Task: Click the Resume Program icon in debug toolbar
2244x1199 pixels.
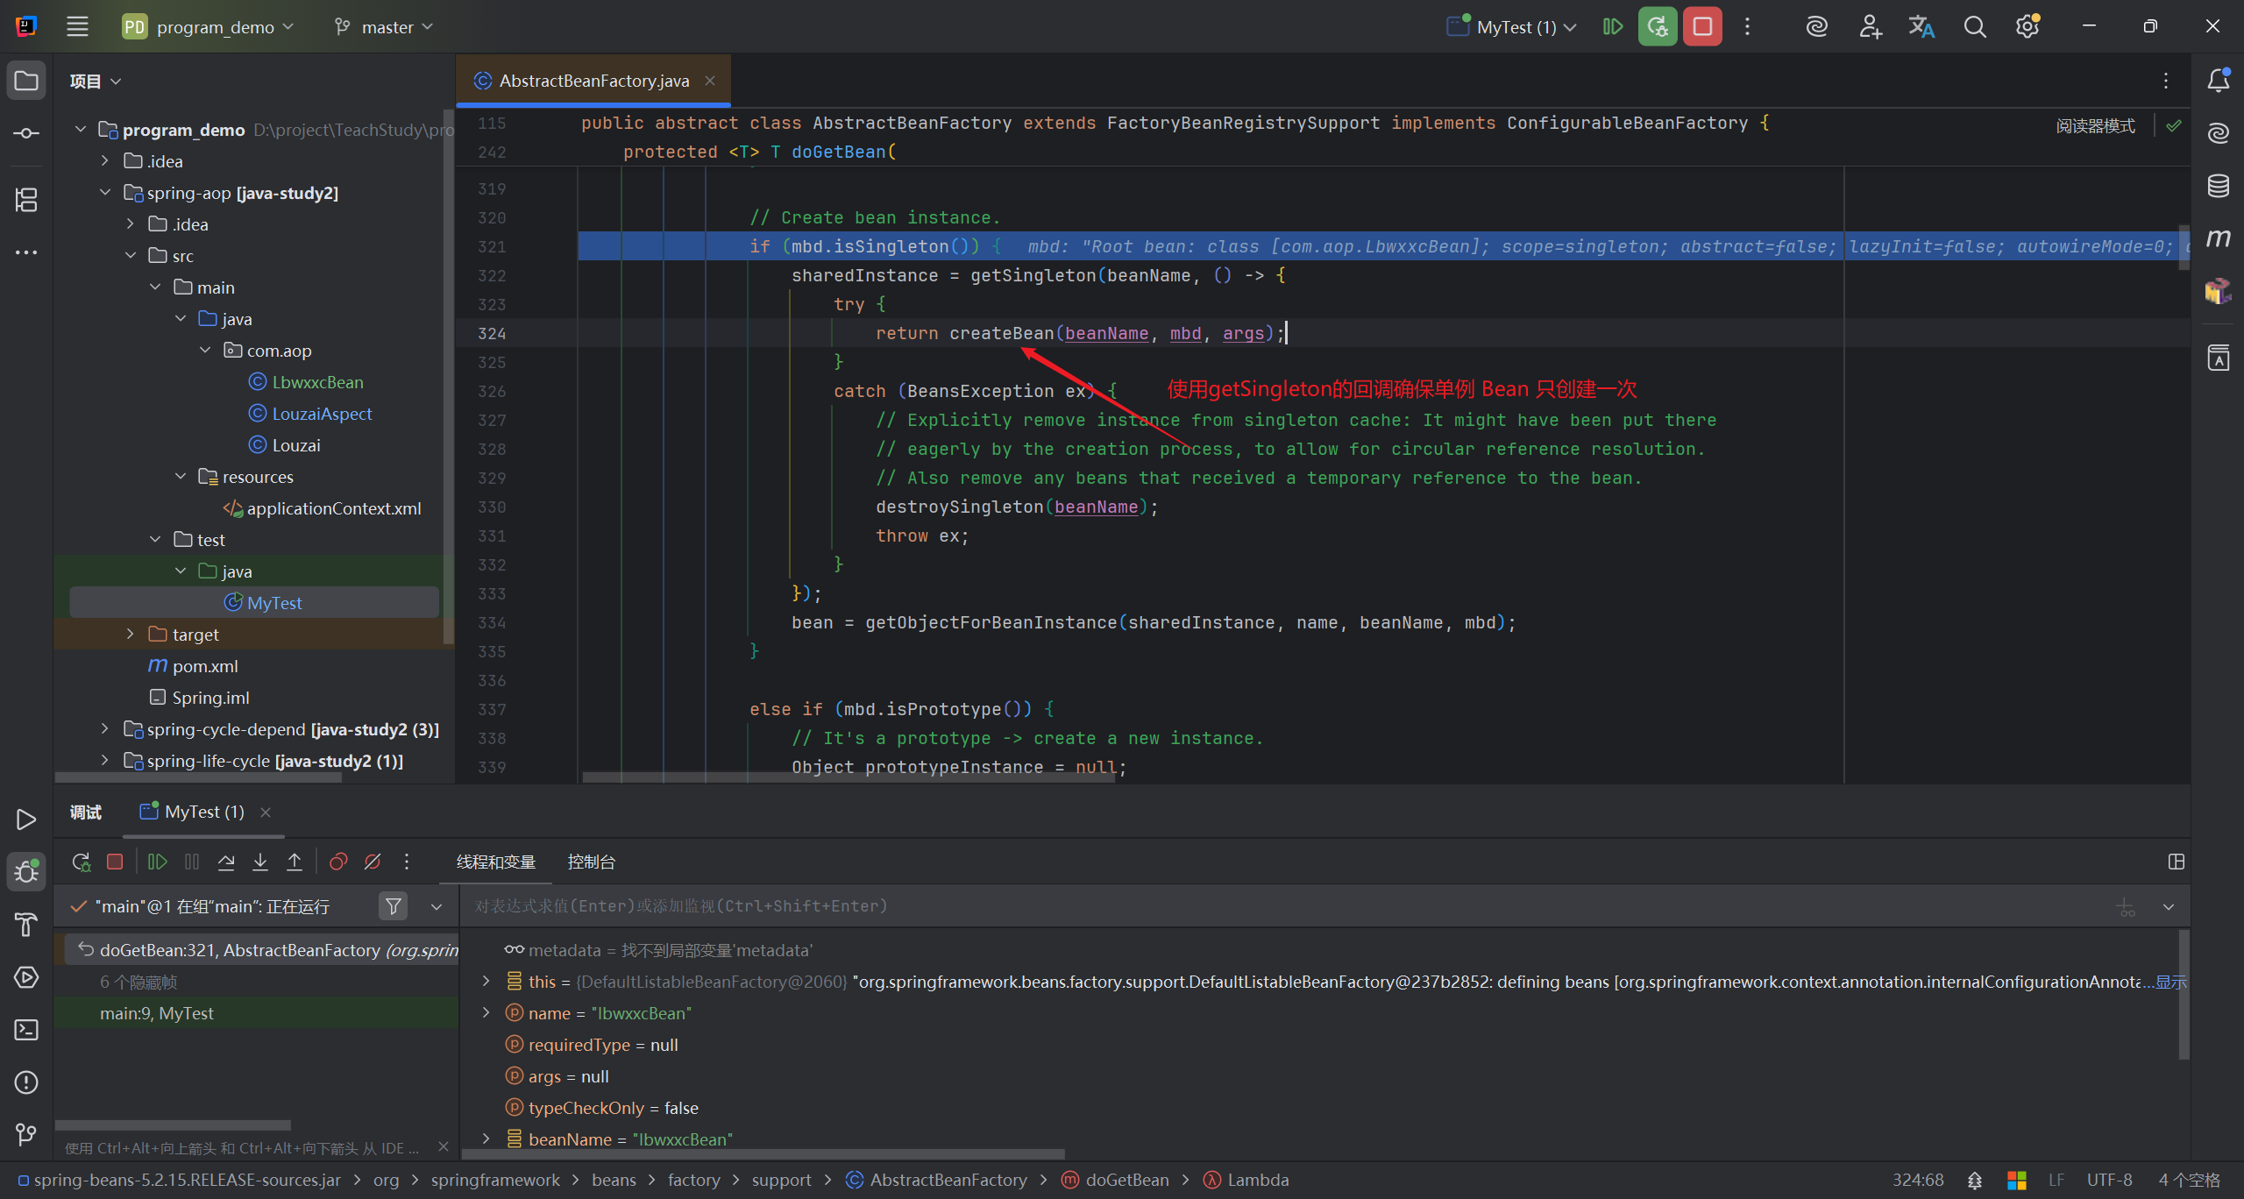Action: coord(158,862)
